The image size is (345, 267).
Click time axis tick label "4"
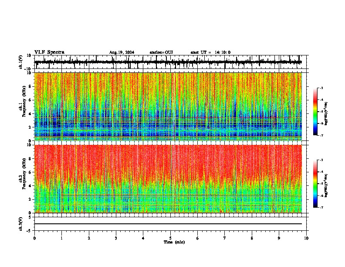tap(143, 238)
